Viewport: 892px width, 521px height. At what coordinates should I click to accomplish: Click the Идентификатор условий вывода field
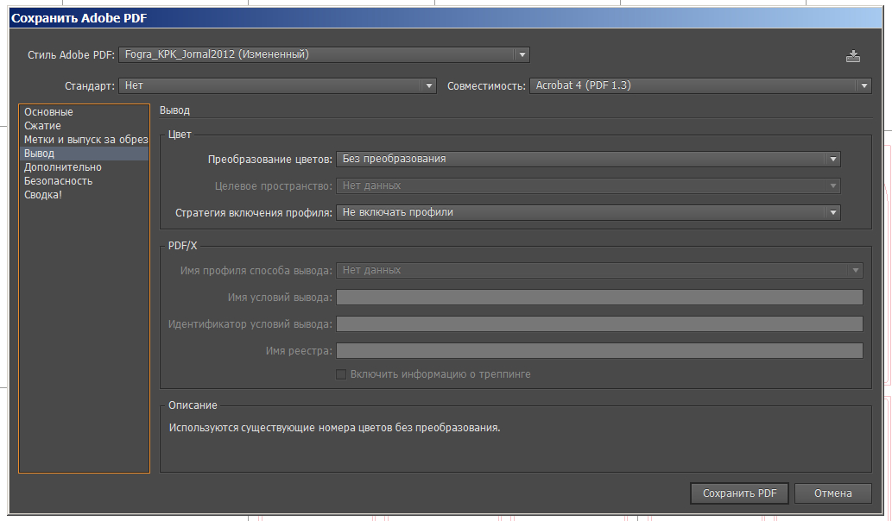pyautogui.click(x=599, y=323)
